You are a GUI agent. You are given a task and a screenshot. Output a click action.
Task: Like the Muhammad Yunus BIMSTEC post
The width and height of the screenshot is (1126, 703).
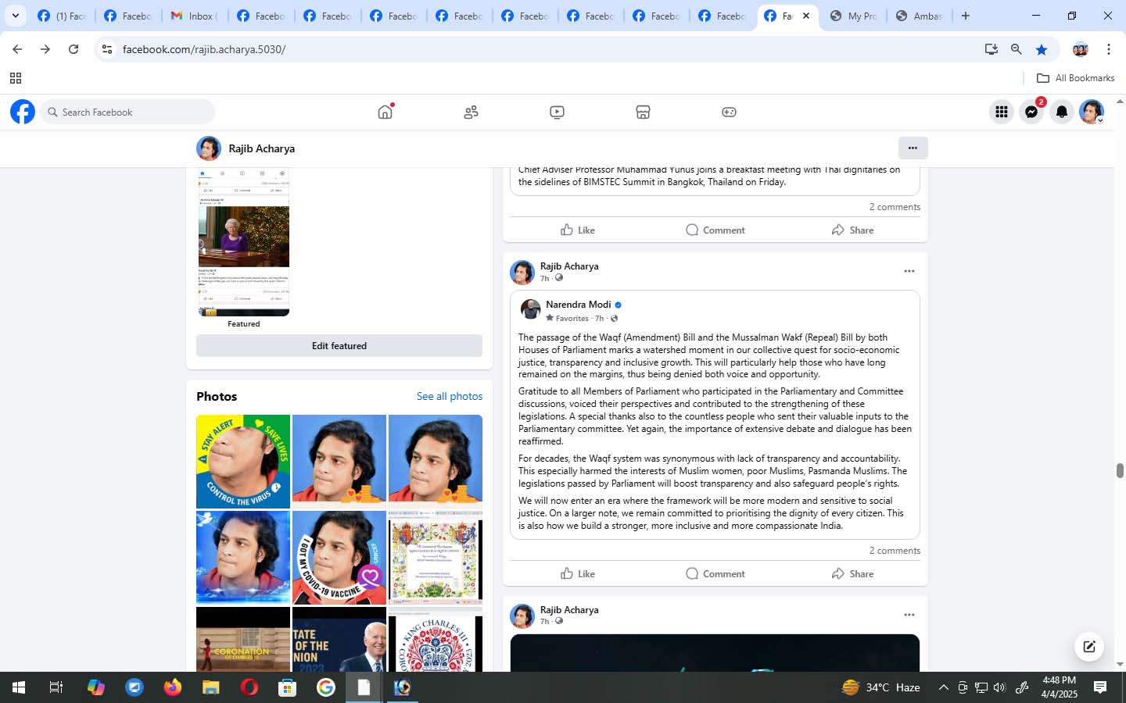578,230
